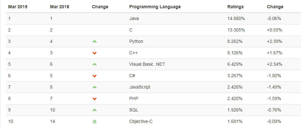Click the green up arrow for SQL
301x127 pixels.
coord(95,110)
